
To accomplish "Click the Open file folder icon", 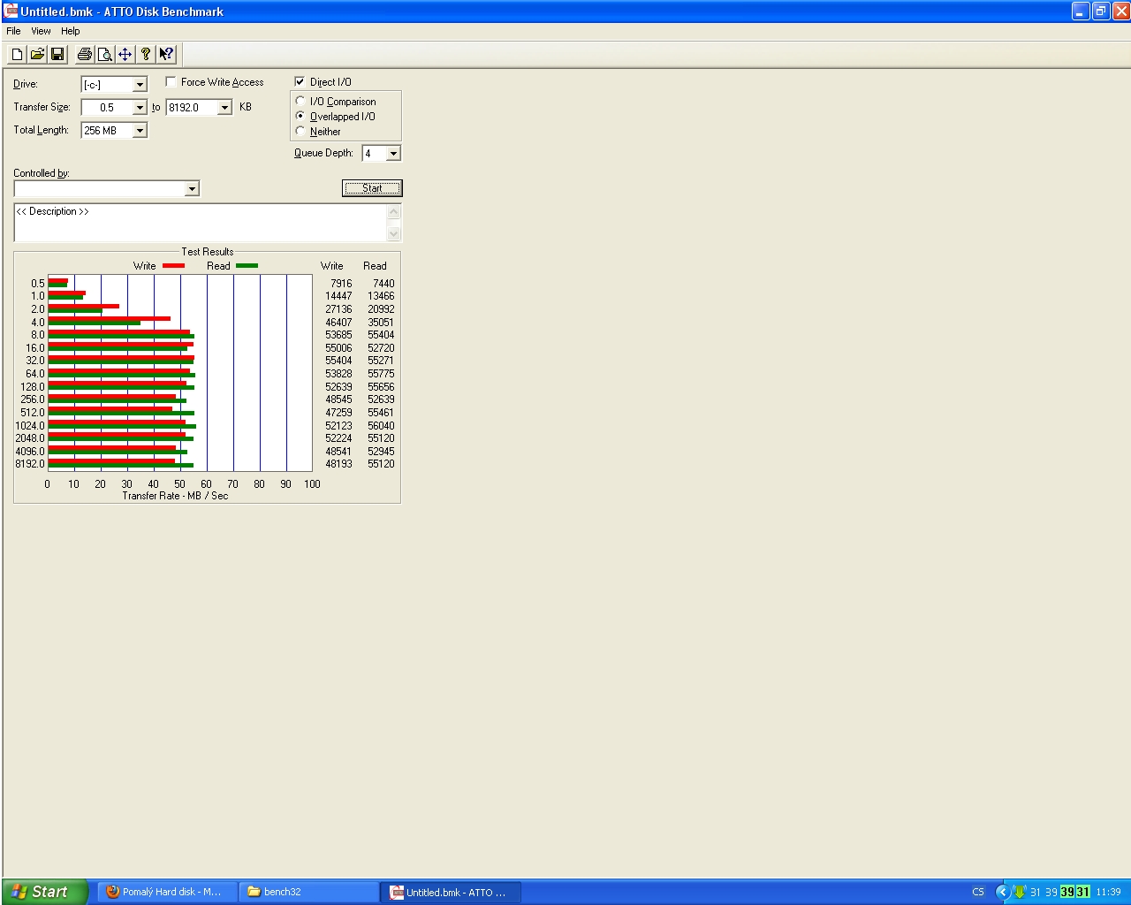I will click(37, 54).
